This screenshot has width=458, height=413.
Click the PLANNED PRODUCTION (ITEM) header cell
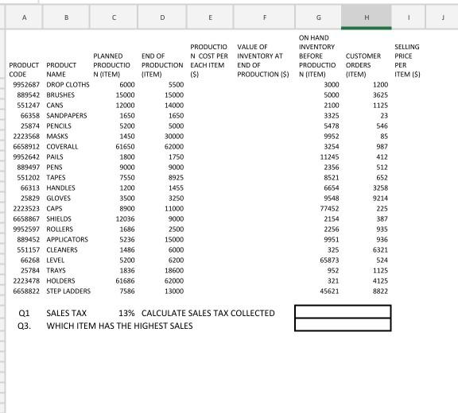[111, 65]
